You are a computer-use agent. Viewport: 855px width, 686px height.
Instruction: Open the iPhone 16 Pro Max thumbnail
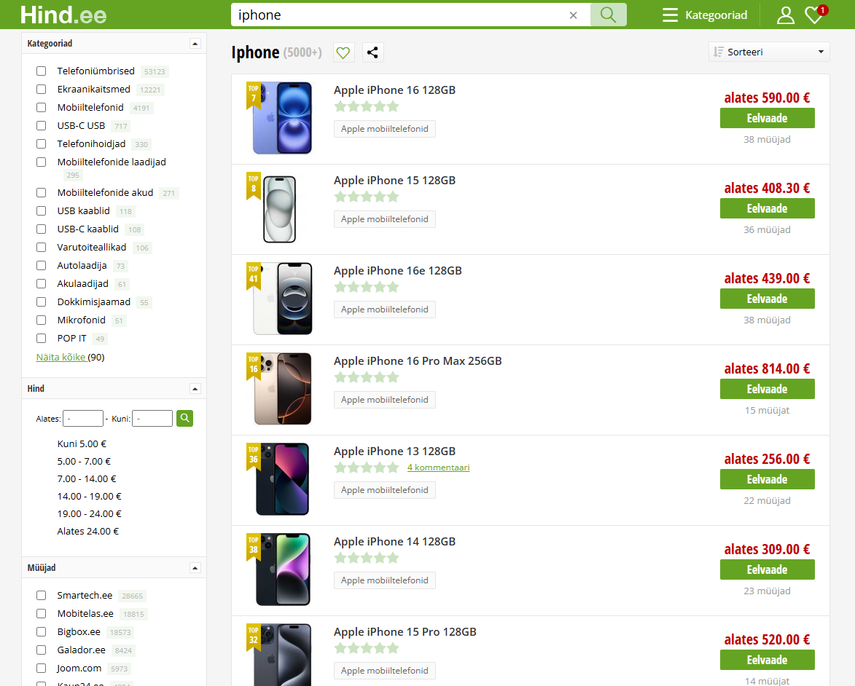click(x=283, y=389)
